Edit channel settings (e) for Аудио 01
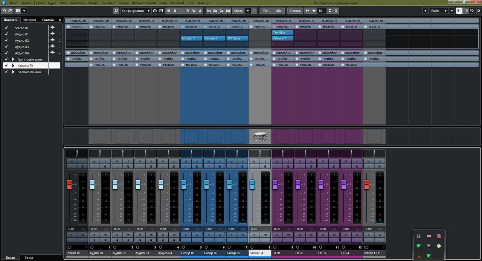 coord(105,166)
